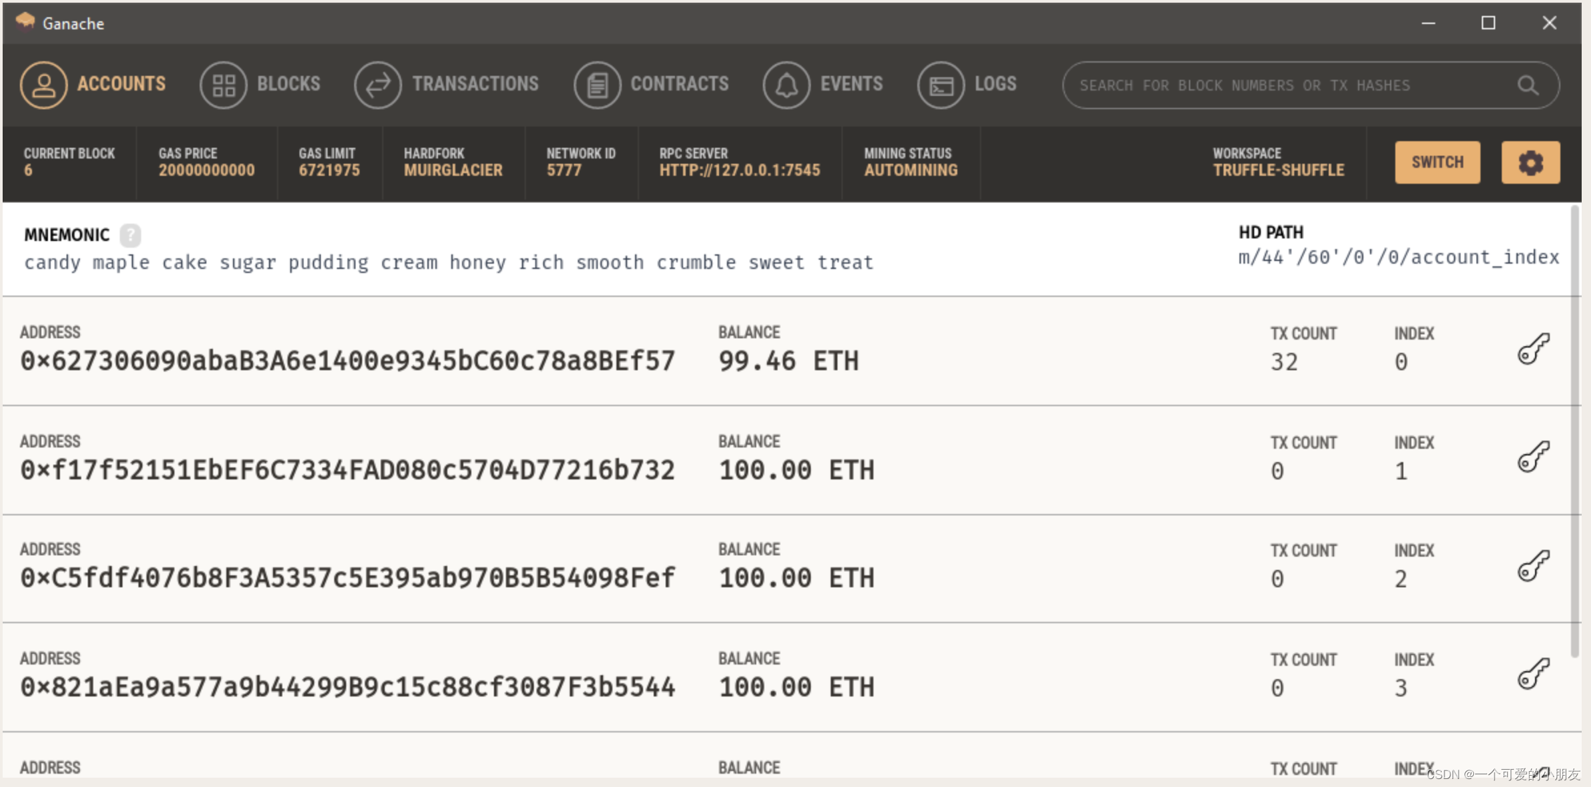Focus the block numbers or tx hashes search field
The image size is (1591, 787).
[1311, 85]
